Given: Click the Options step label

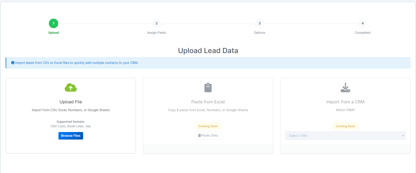Looking at the screenshot, I should [x=259, y=33].
